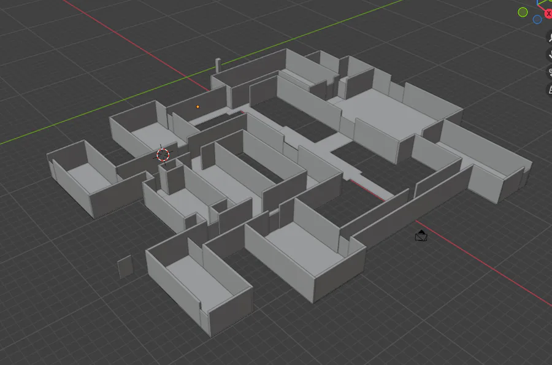Select the small pillar near green axis
The image size is (552, 365).
pyautogui.click(x=218, y=66)
